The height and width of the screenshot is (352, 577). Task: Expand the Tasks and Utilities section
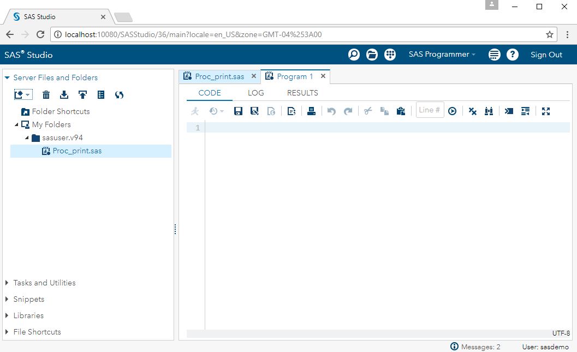click(7, 283)
